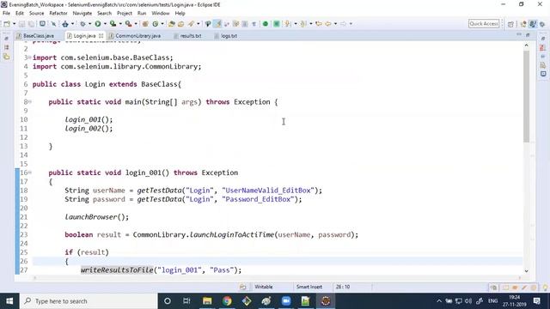The width and height of the screenshot is (550, 309).
Task: Toggle Mark Occurrences highlighter button
Action: pos(218,24)
